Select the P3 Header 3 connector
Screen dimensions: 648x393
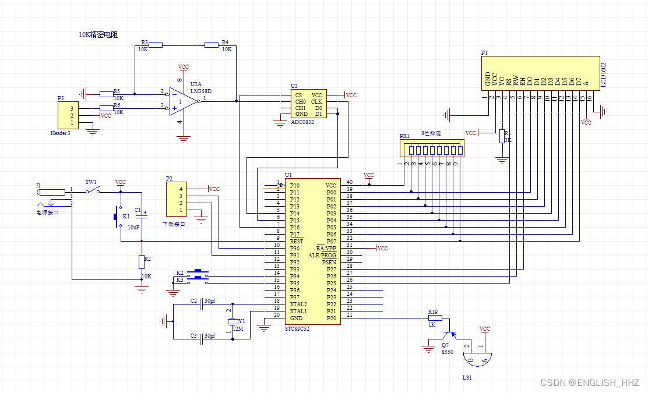click(68, 115)
